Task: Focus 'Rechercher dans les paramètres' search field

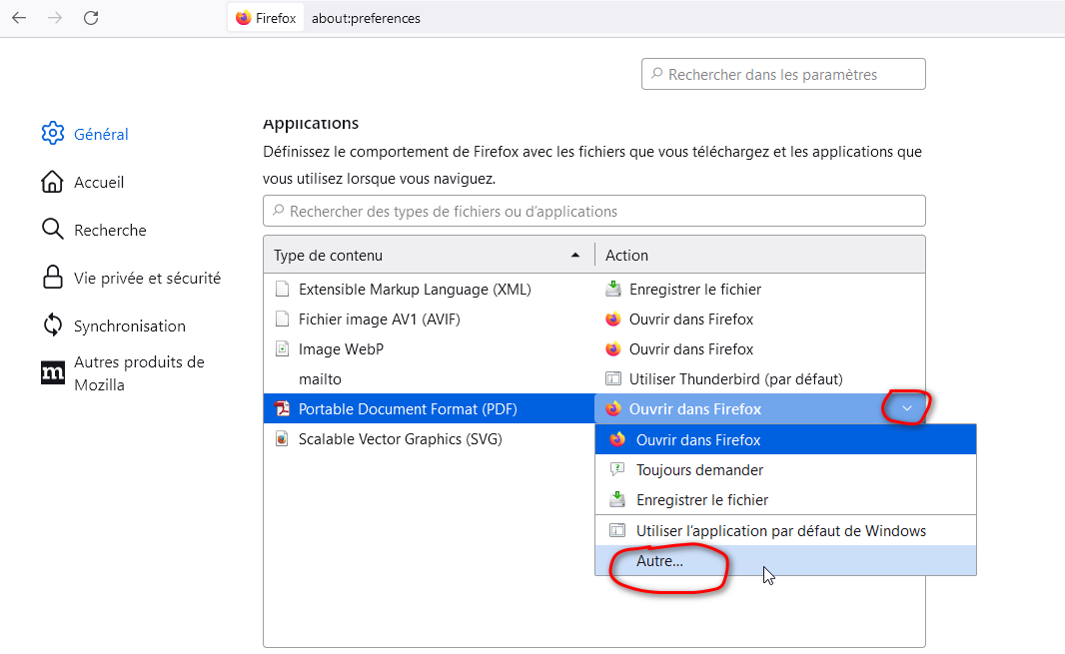Action: tap(783, 74)
